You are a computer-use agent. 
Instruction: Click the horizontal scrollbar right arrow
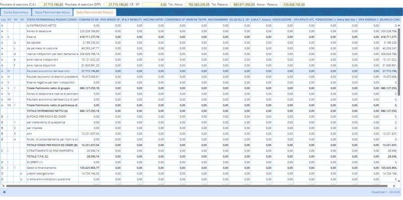point(394,185)
